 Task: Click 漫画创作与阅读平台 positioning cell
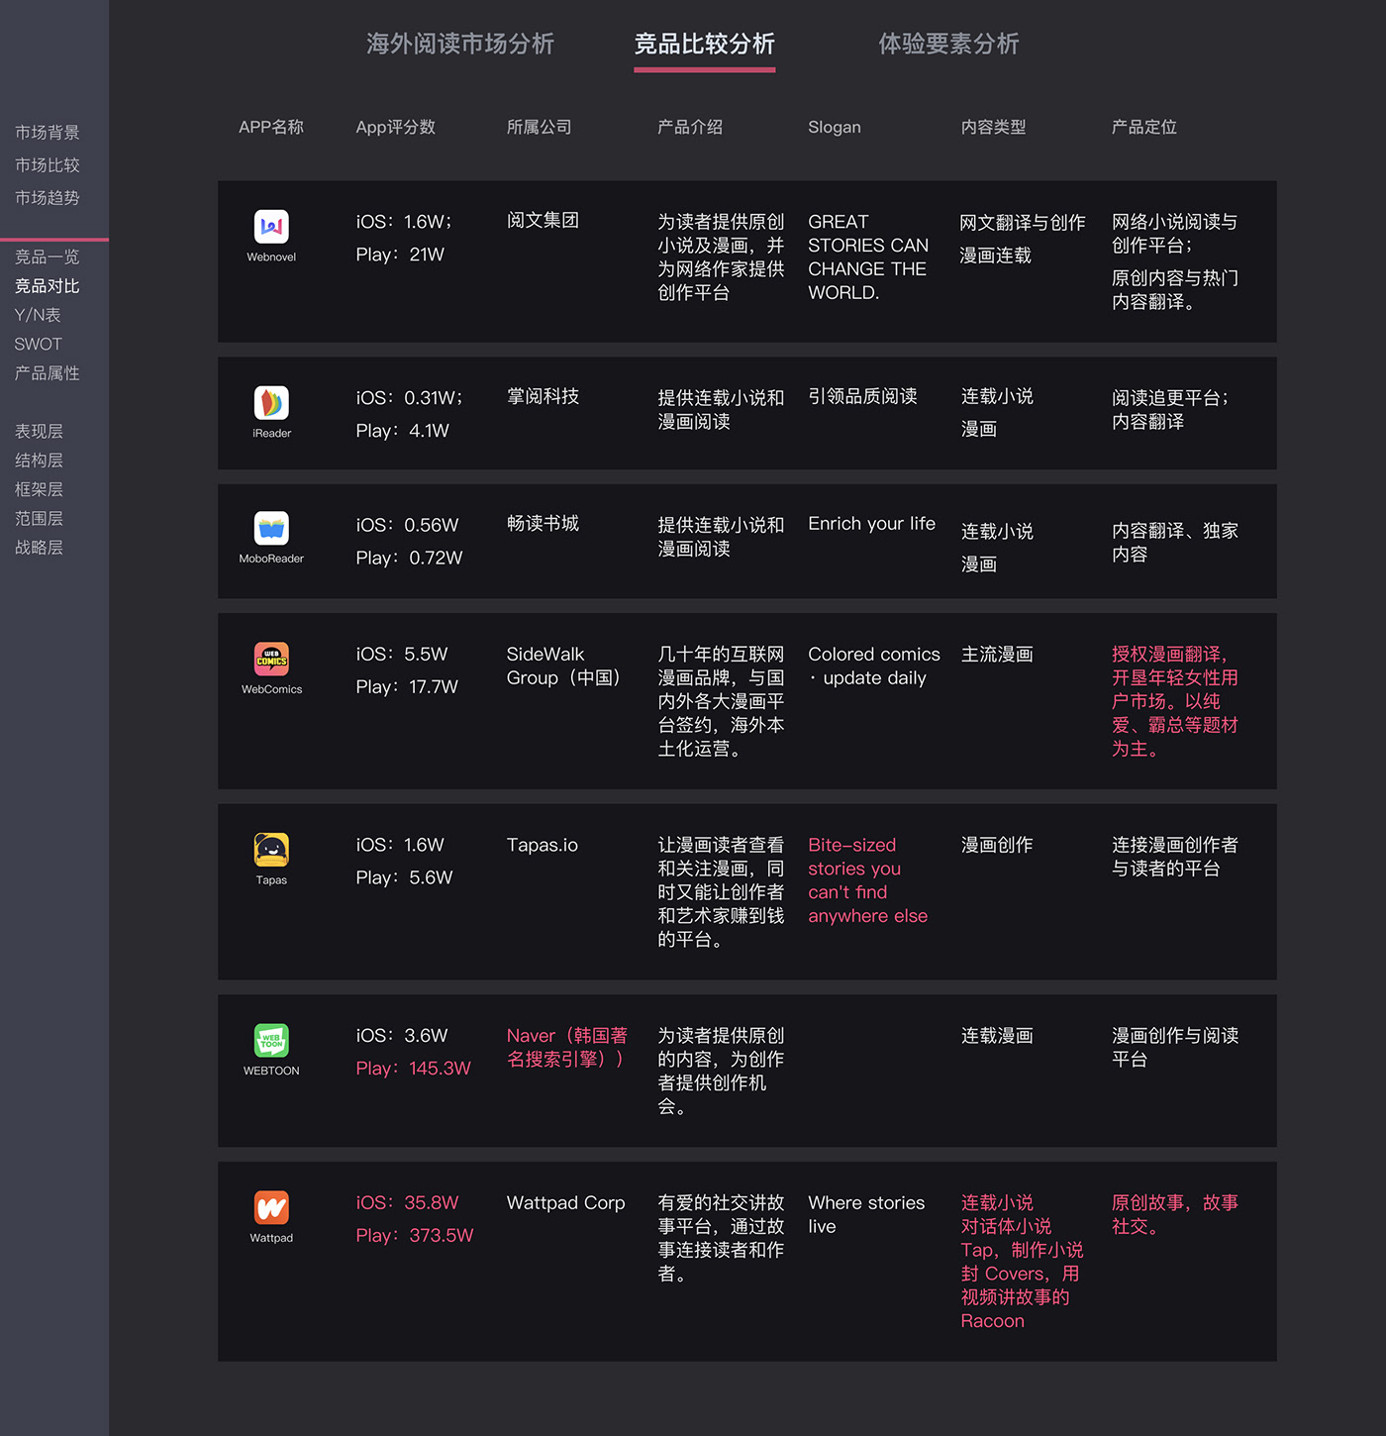[1174, 1047]
